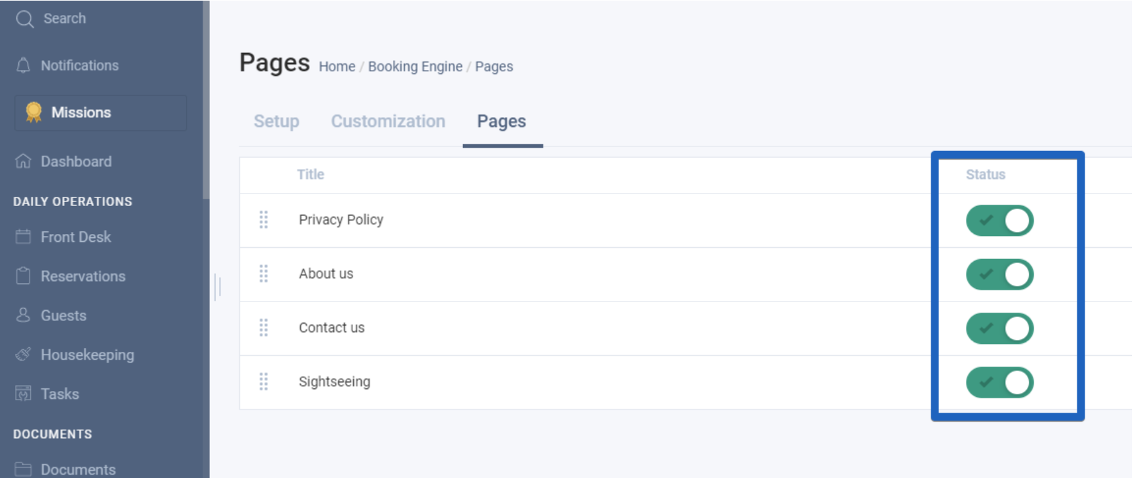Click the Guests person icon
Viewport: 1134px width, 478px height.
pyautogui.click(x=23, y=315)
